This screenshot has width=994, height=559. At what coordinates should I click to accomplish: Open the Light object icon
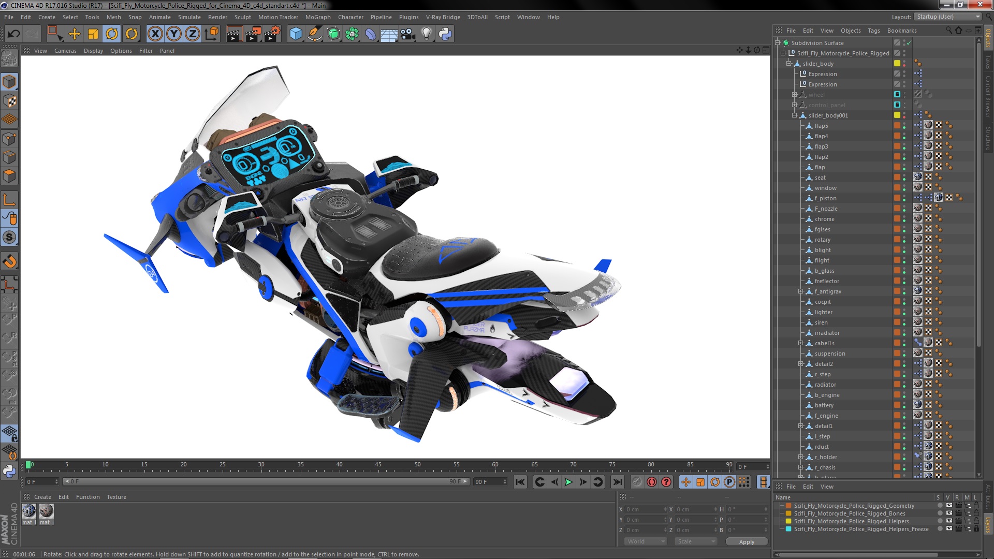tap(426, 34)
